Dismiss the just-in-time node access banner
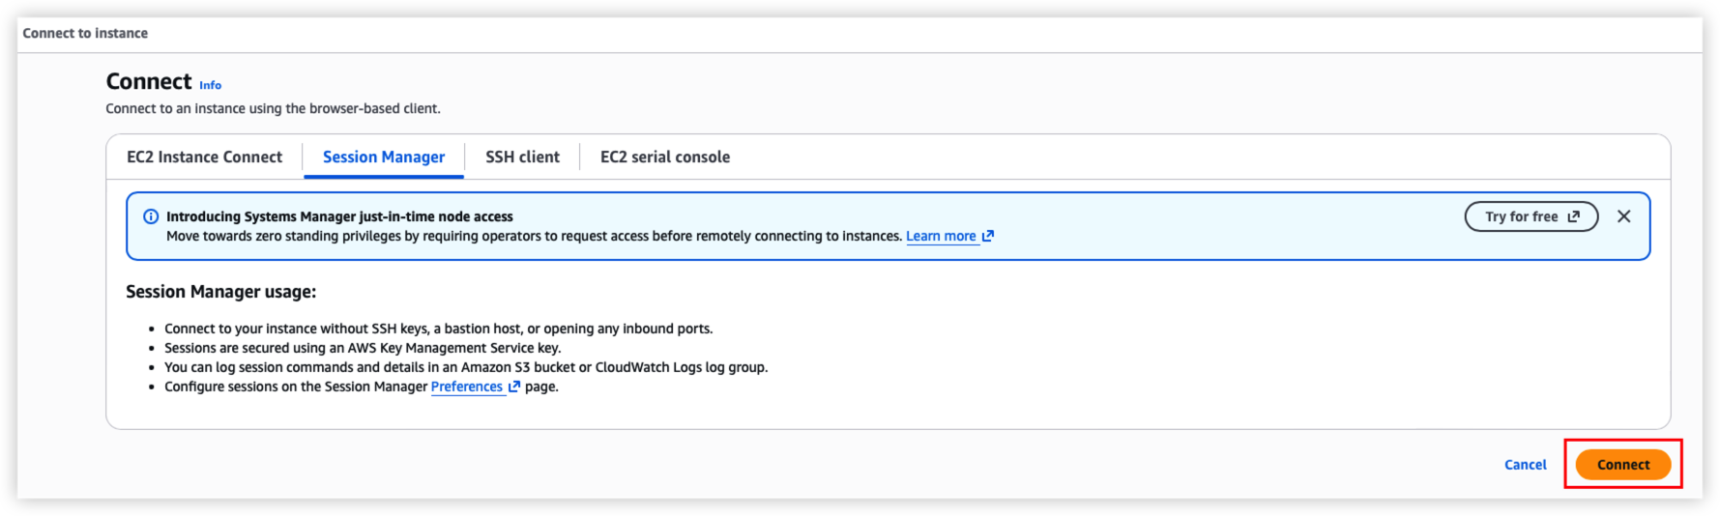1720x516 pixels. tap(1623, 216)
